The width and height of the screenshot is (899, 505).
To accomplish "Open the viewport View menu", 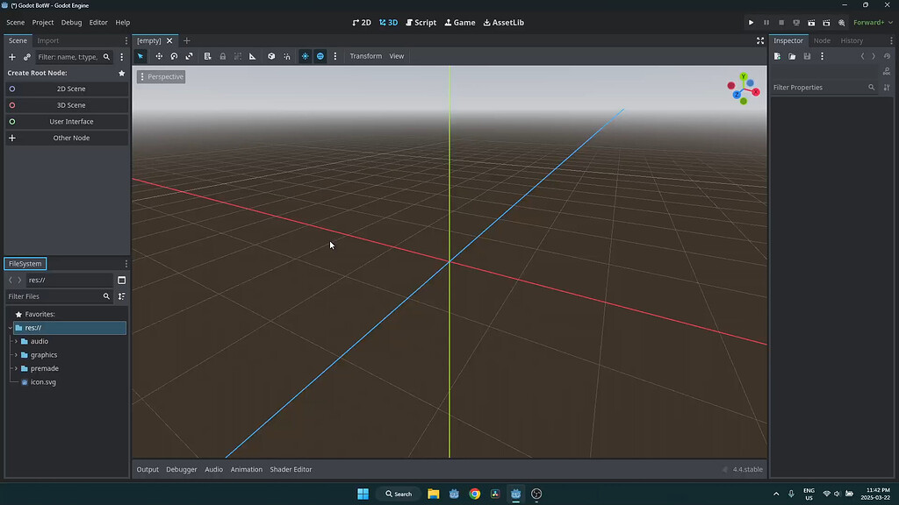I will coord(397,56).
